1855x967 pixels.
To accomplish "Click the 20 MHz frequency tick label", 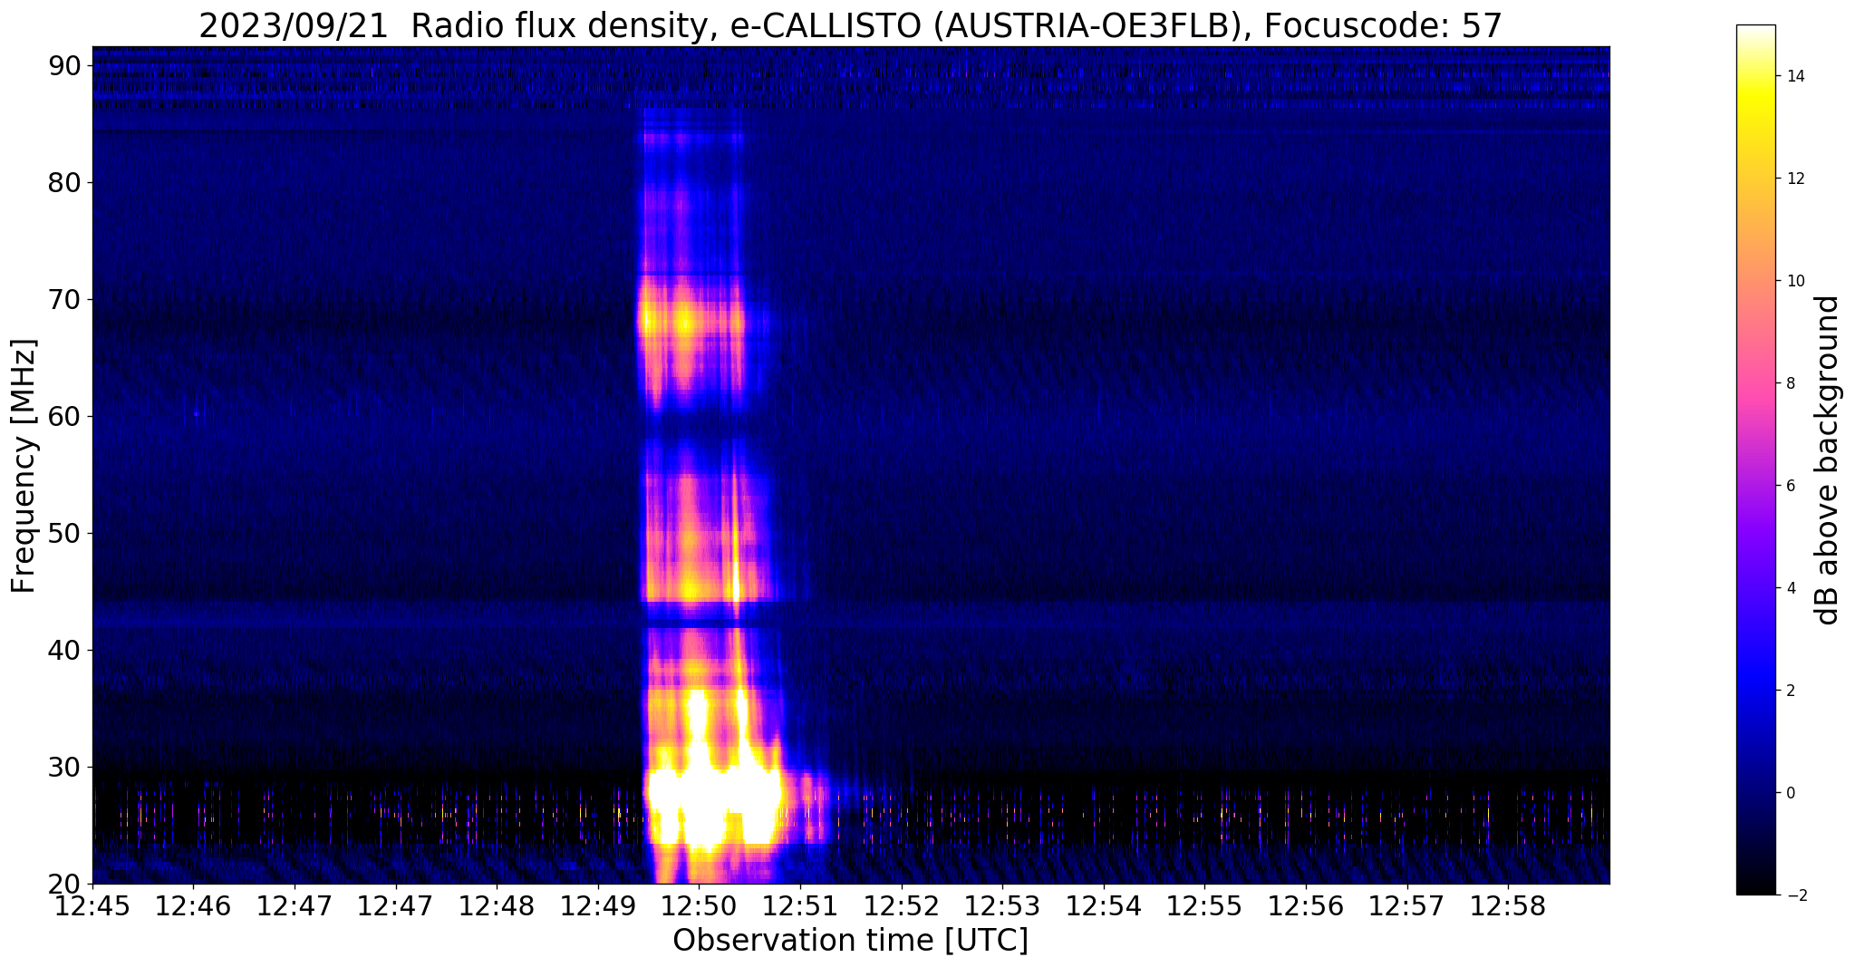I will (63, 884).
